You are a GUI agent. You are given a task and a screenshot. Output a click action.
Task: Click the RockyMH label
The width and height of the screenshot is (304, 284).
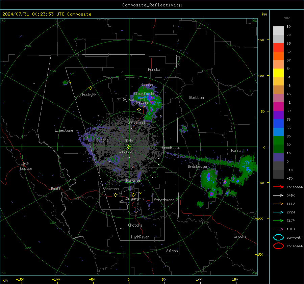(89, 95)
